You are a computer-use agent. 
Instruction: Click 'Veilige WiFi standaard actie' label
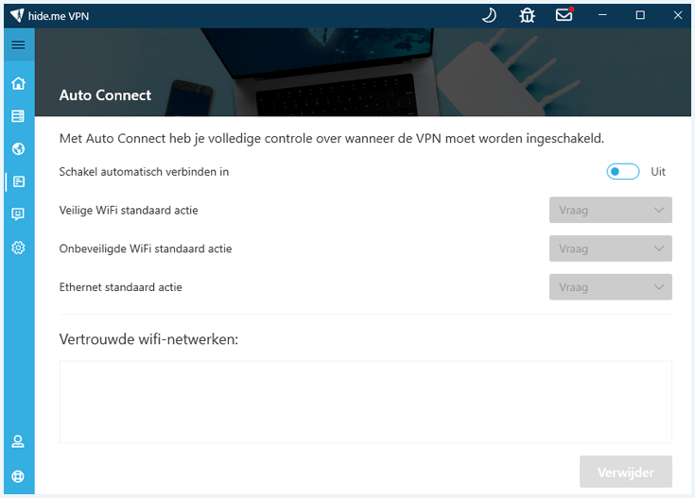pyautogui.click(x=129, y=211)
